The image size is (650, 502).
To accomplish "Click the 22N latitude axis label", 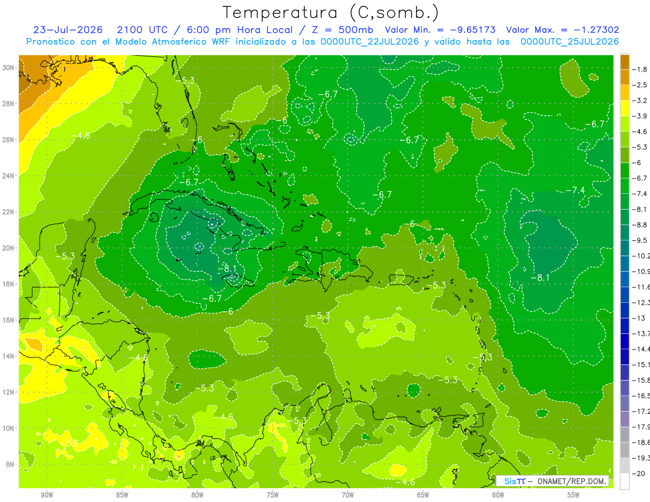I will point(9,212).
